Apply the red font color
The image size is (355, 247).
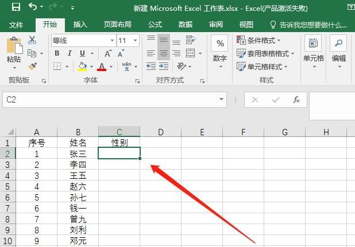[x=102, y=66]
